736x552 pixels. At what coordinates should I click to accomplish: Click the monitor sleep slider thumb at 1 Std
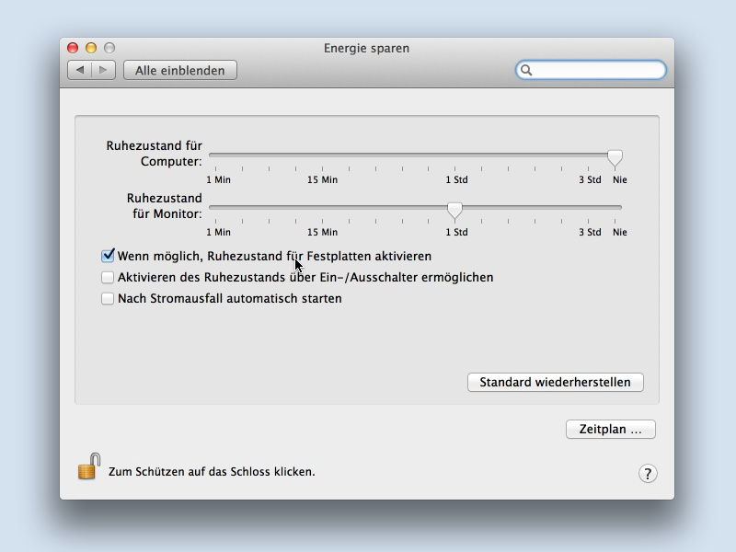[454, 211]
